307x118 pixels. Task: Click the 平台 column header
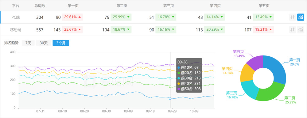coord(16,6)
